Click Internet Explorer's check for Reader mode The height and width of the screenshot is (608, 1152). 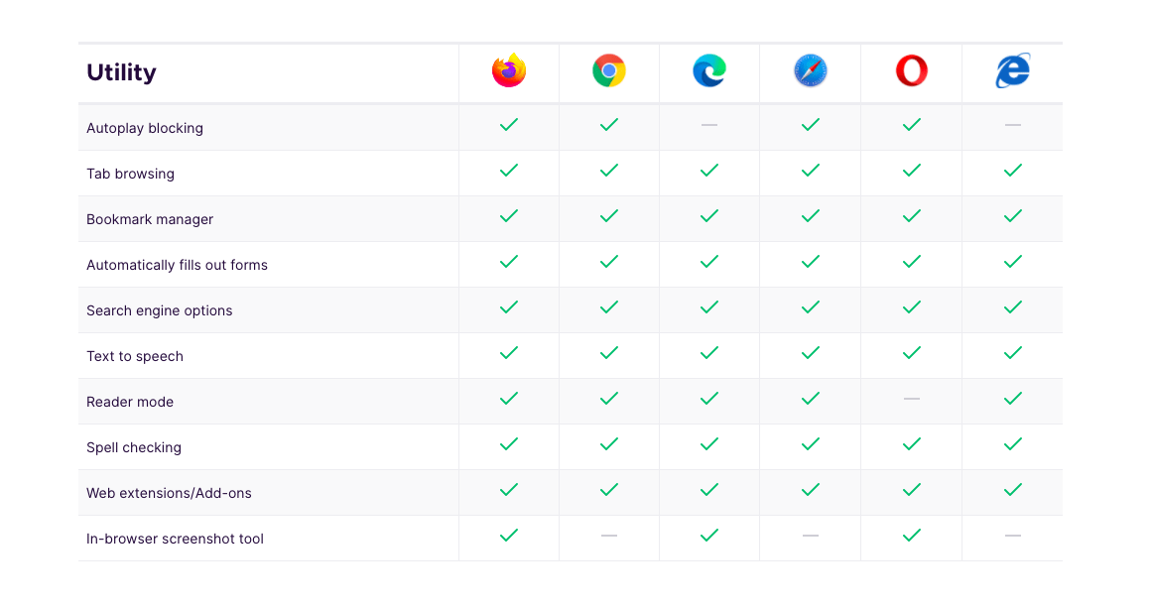[1013, 399]
